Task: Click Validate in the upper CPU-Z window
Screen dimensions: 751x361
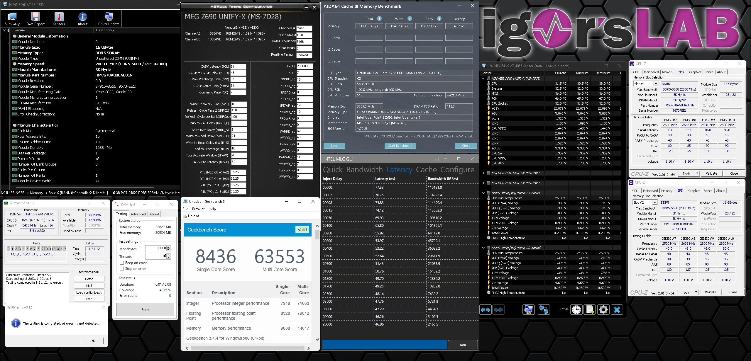Action: 711,173
